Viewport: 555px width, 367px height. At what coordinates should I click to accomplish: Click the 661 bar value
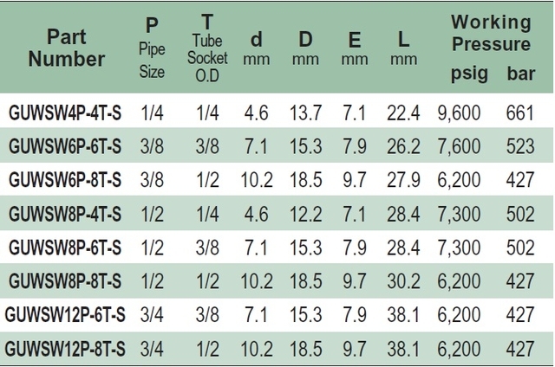(x=519, y=113)
